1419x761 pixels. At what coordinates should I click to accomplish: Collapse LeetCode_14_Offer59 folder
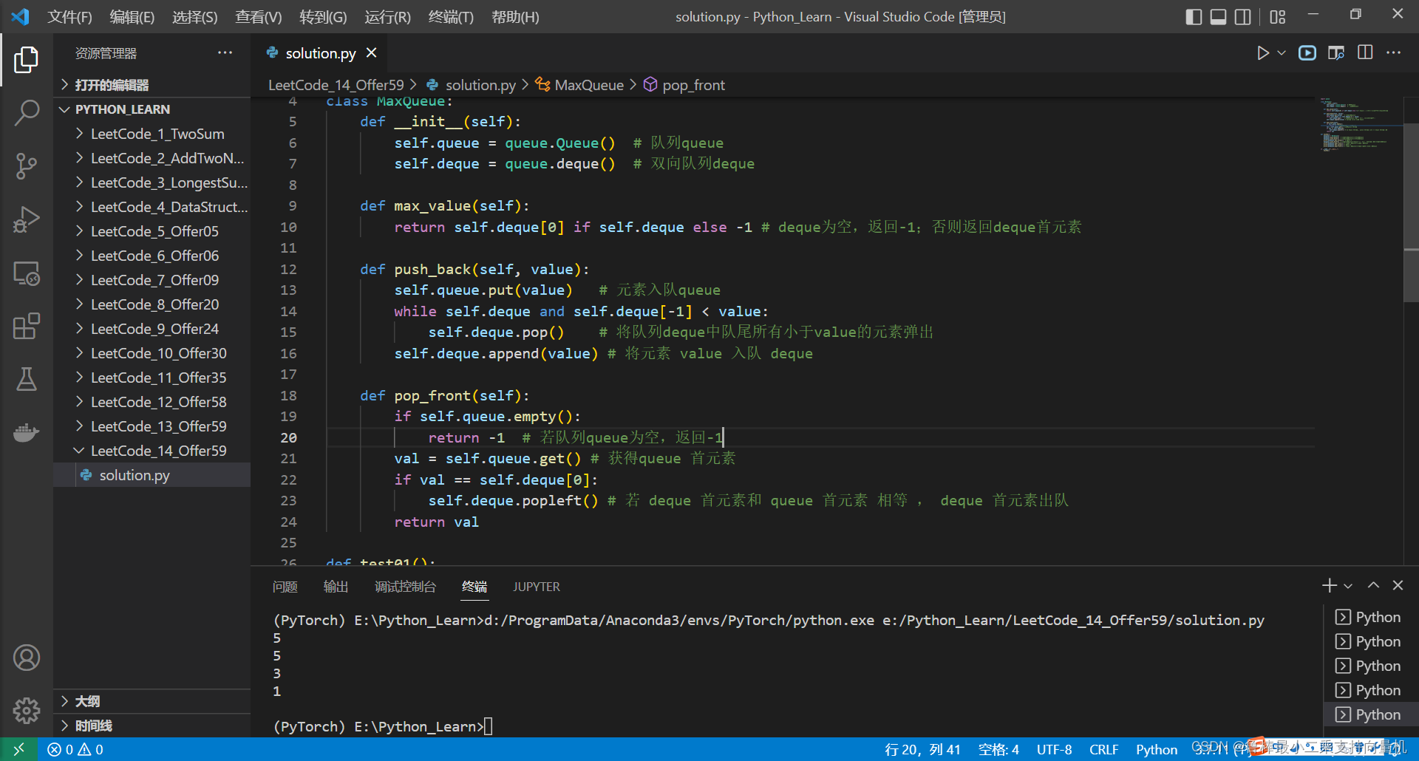152,451
